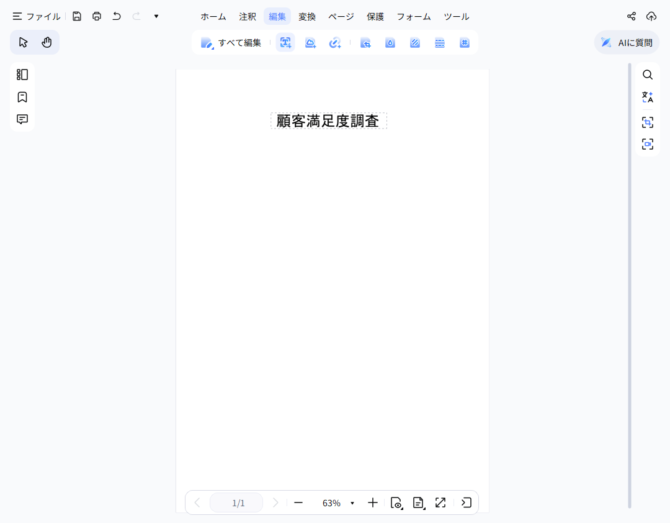Open the translate tool
The height and width of the screenshot is (523, 670).
coord(647,97)
